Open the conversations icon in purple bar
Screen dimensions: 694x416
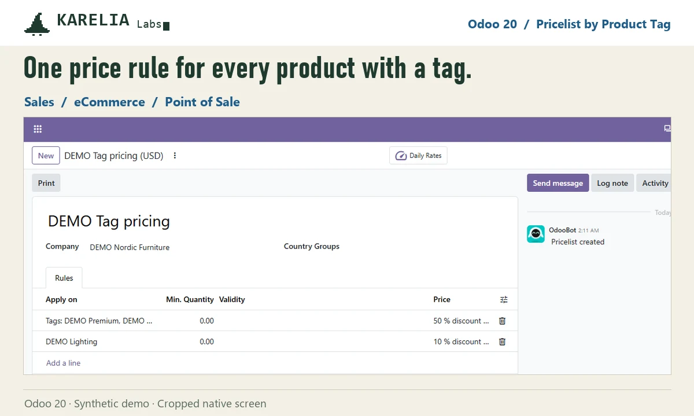667,129
